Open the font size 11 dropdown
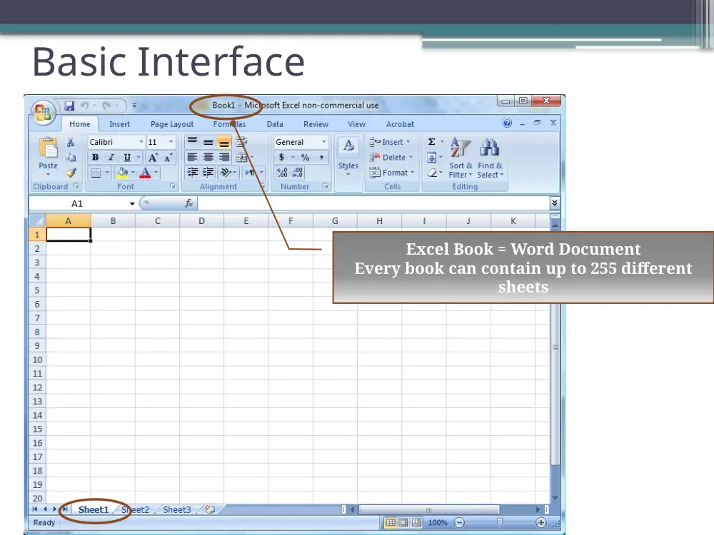Screen dimensions: 714x535 (x=171, y=142)
